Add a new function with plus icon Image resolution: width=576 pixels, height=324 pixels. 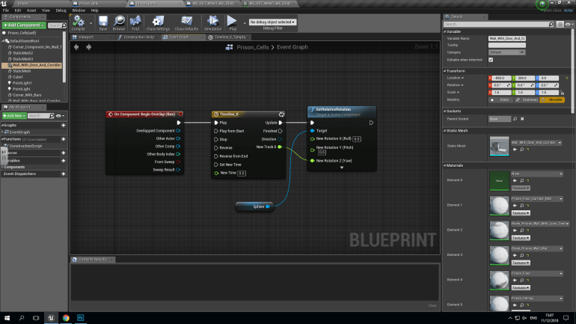[63, 139]
